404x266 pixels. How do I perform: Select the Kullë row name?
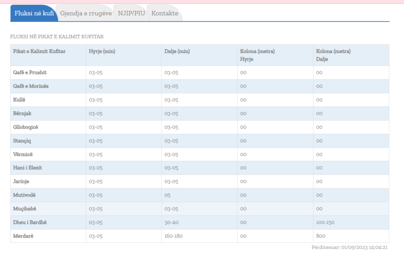click(x=19, y=100)
